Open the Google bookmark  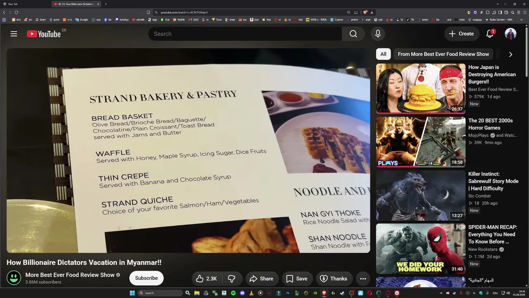pos(82,19)
